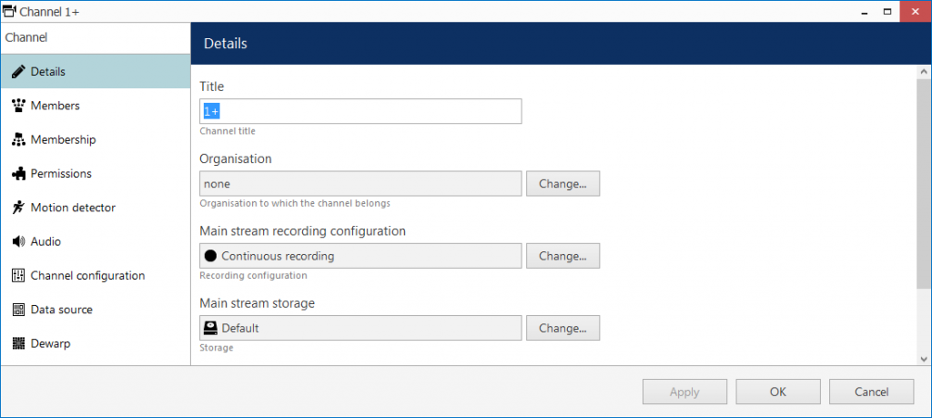Click the Permissions puzzle icon

tap(18, 174)
